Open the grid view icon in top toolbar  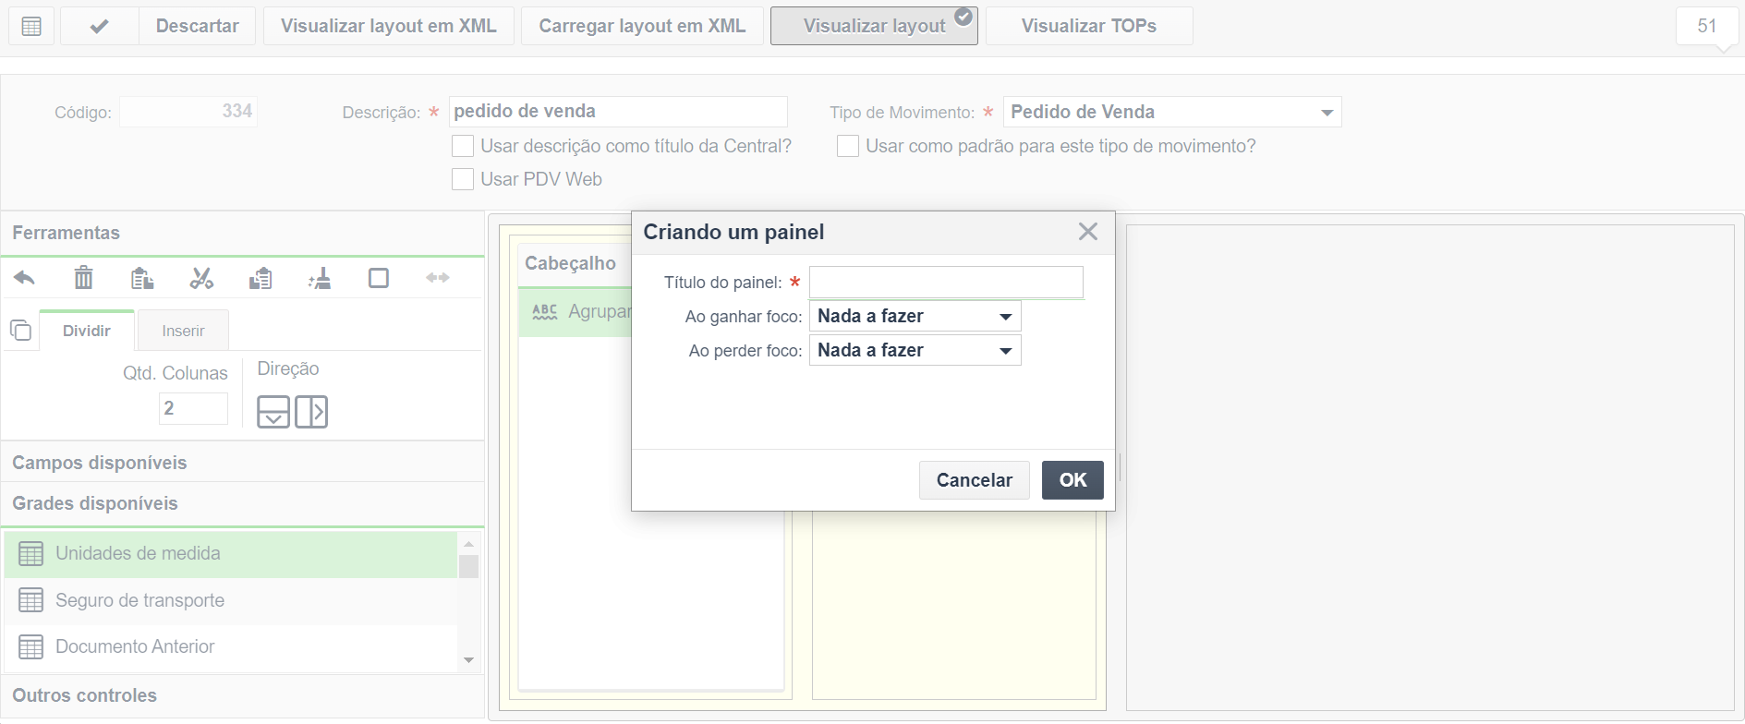tap(31, 26)
